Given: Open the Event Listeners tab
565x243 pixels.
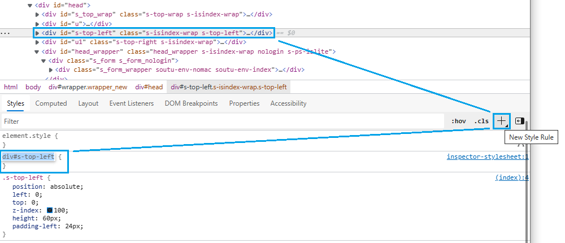Looking at the screenshot, I should [131, 103].
